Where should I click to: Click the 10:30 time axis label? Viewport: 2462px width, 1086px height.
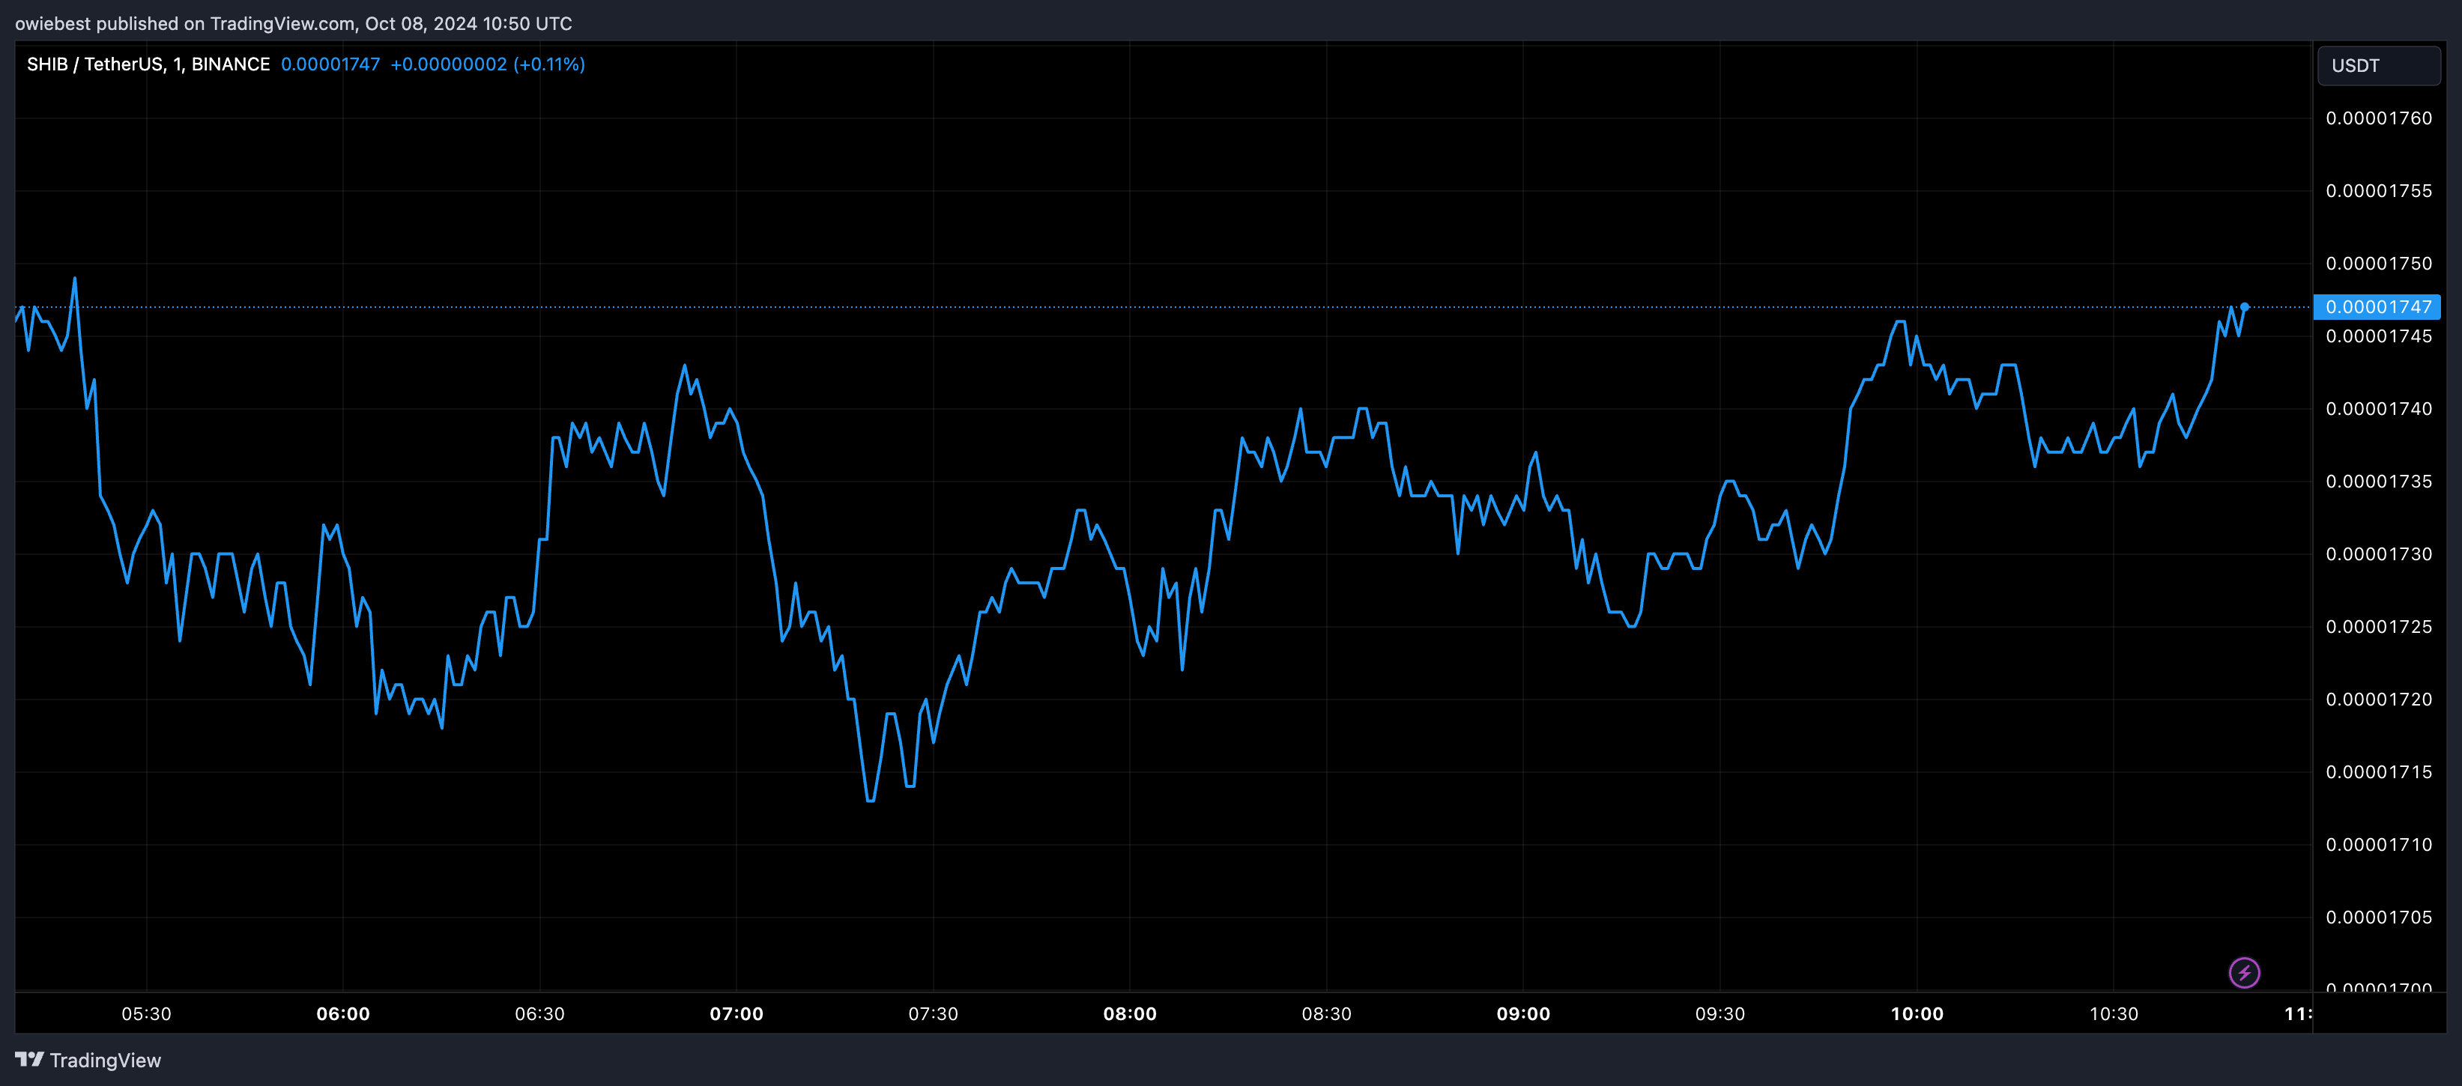[2113, 1013]
